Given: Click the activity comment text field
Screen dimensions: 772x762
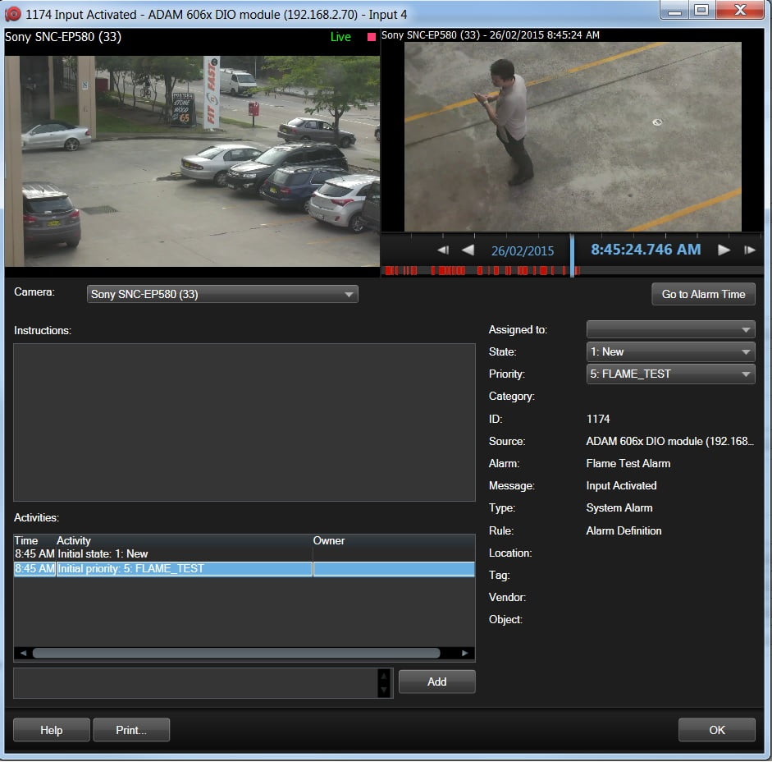Looking at the screenshot, I should pos(194,682).
